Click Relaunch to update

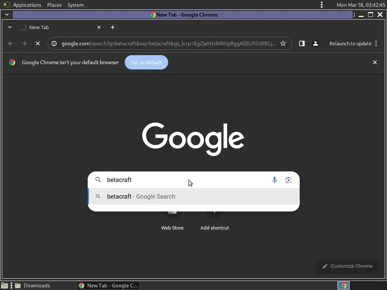coord(350,44)
